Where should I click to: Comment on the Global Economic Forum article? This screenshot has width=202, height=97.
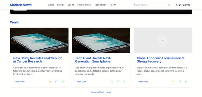(x=180, y=82)
